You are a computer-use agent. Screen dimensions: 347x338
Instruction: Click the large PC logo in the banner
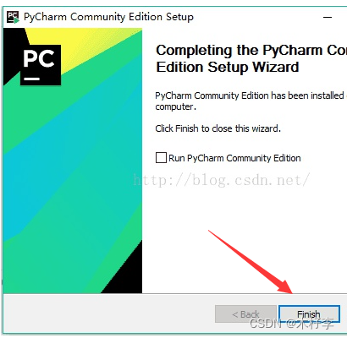click(x=41, y=64)
